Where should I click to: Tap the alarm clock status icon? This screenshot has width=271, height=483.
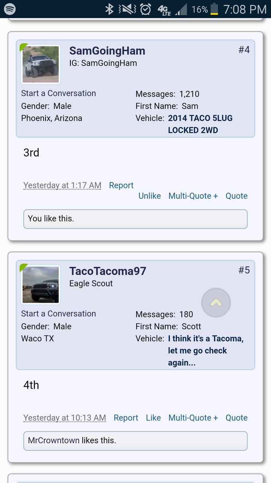click(x=145, y=9)
